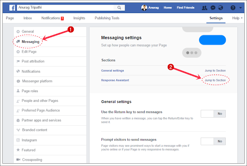Click the Edit Page gear icon
Viewport: 247px width, 166px height.
18,51
